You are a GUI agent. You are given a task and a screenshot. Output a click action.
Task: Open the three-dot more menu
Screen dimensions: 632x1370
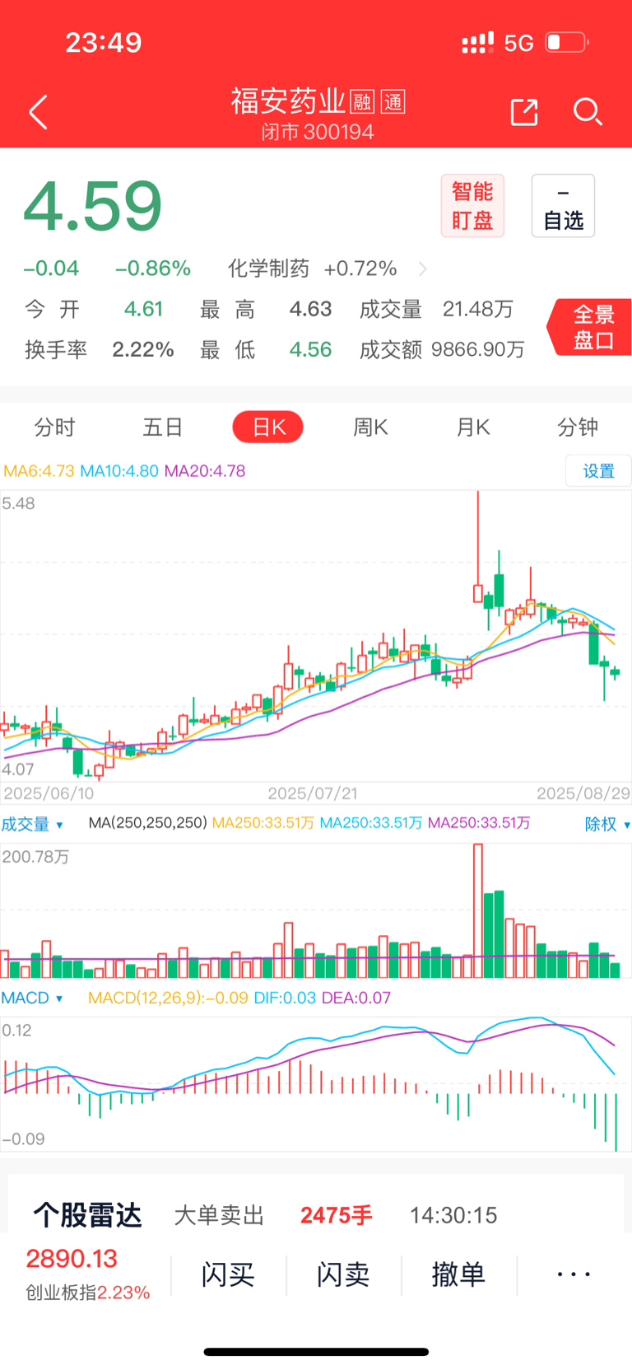(x=574, y=1274)
